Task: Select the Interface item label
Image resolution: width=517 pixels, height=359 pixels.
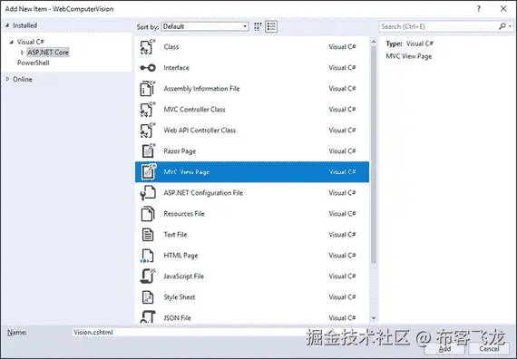Action: [x=176, y=68]
